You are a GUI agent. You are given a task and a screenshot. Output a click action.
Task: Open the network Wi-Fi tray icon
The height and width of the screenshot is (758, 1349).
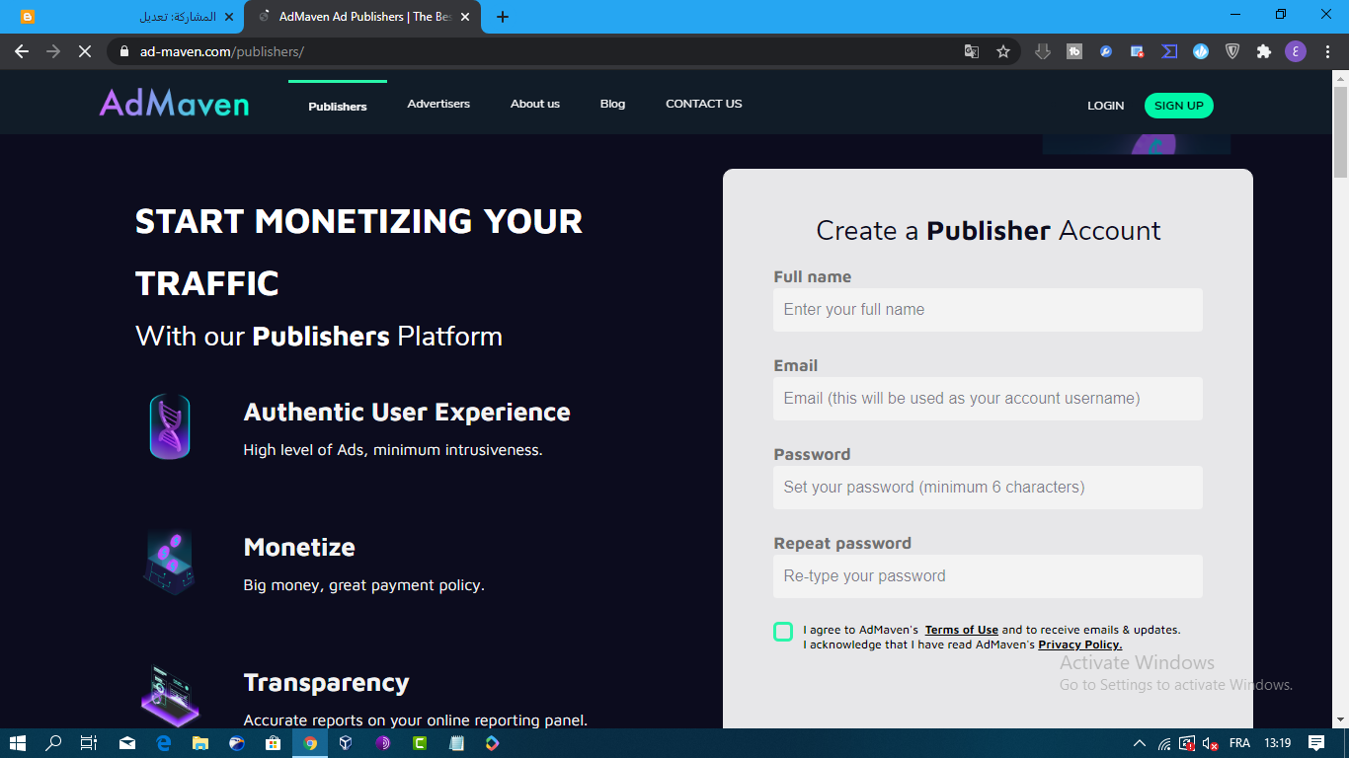1164,743
